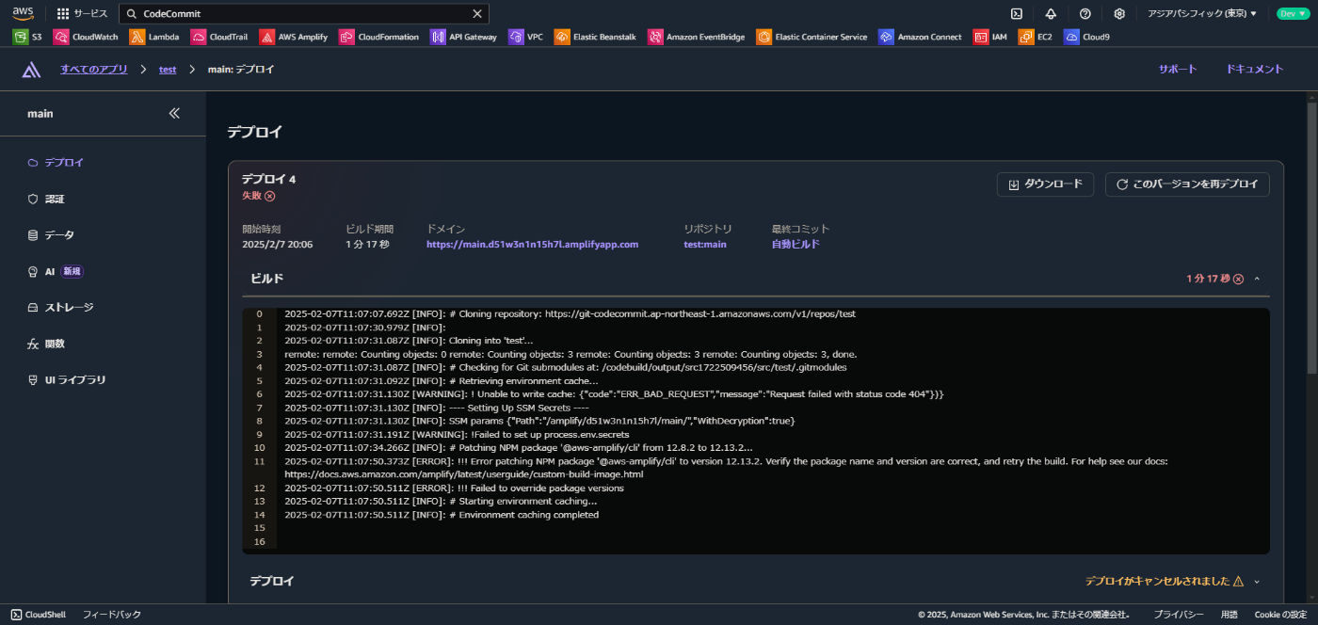Click このバージョンを再デプロイ button

pos(1187,184)
